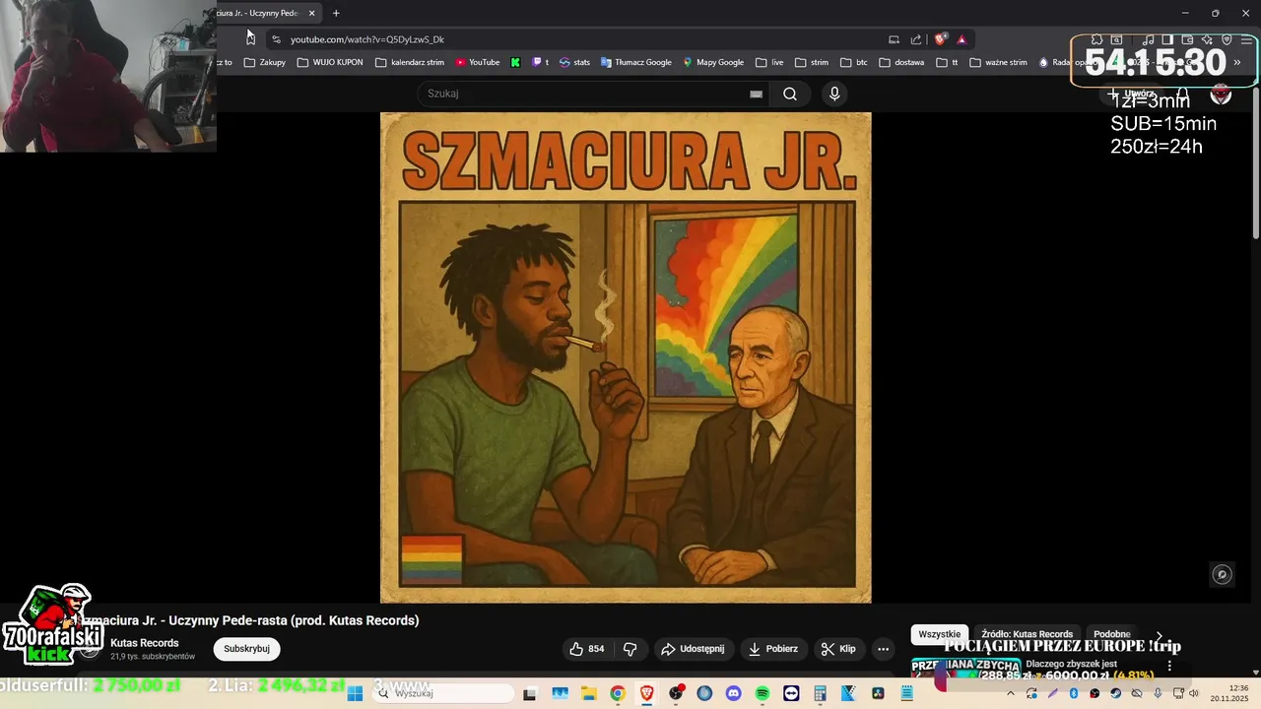Screen dimensions: 1261x709
Task: Click the Brave Rewards triangle icon
Action: pos(962,39)
